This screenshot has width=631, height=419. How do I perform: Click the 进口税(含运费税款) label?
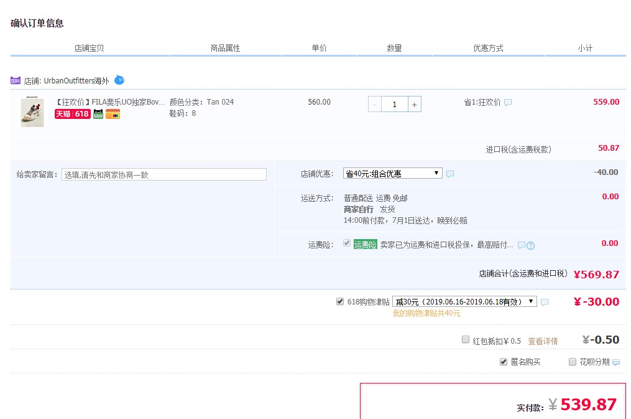point(518,149)
